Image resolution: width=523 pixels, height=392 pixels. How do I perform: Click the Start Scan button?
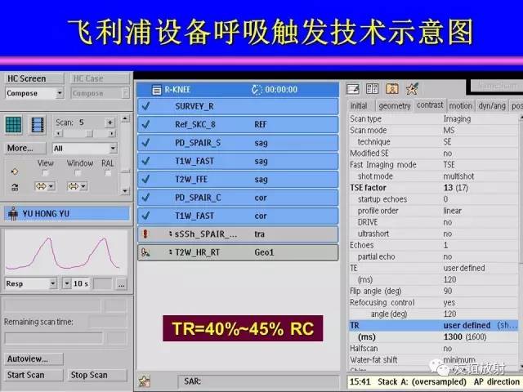[x=34, y=375]
